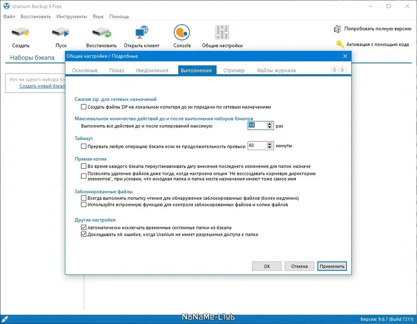Uncheck automatic exclusion of temporary system folders
Image resolution: width=417 pixels, height=324 pixels.
point(84,228)
